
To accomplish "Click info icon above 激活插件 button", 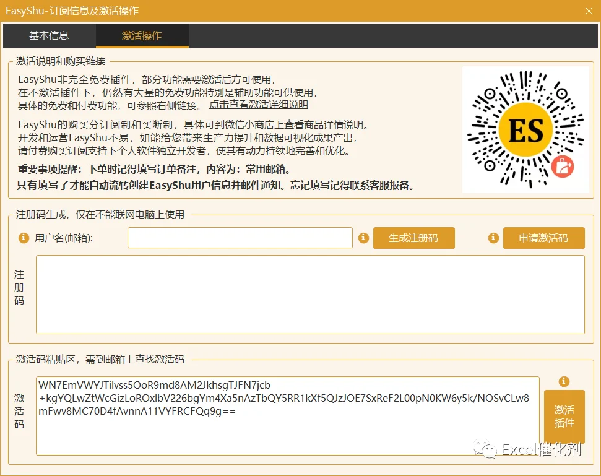I will 564,381.
